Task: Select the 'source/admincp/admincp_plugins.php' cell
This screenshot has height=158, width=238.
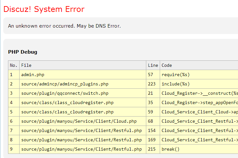Action: point(83,84)
